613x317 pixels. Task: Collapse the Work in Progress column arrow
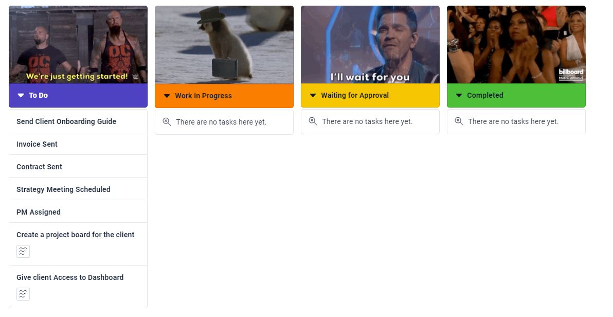[x=167, y=96]
